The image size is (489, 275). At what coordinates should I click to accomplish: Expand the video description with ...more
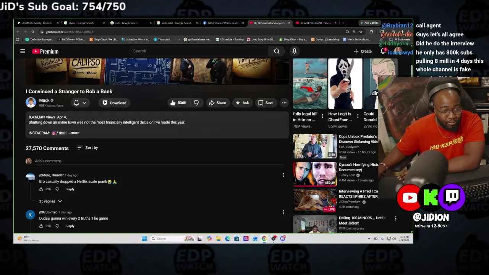(x=74, y=133)
